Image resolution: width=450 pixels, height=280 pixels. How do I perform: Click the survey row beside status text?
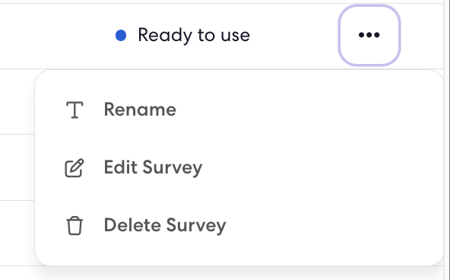[x=294, y=35]
